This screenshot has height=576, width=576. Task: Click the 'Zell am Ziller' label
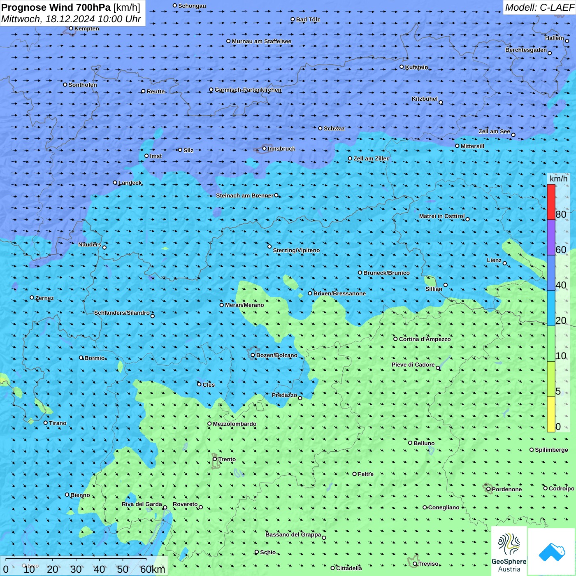[371, 158]
